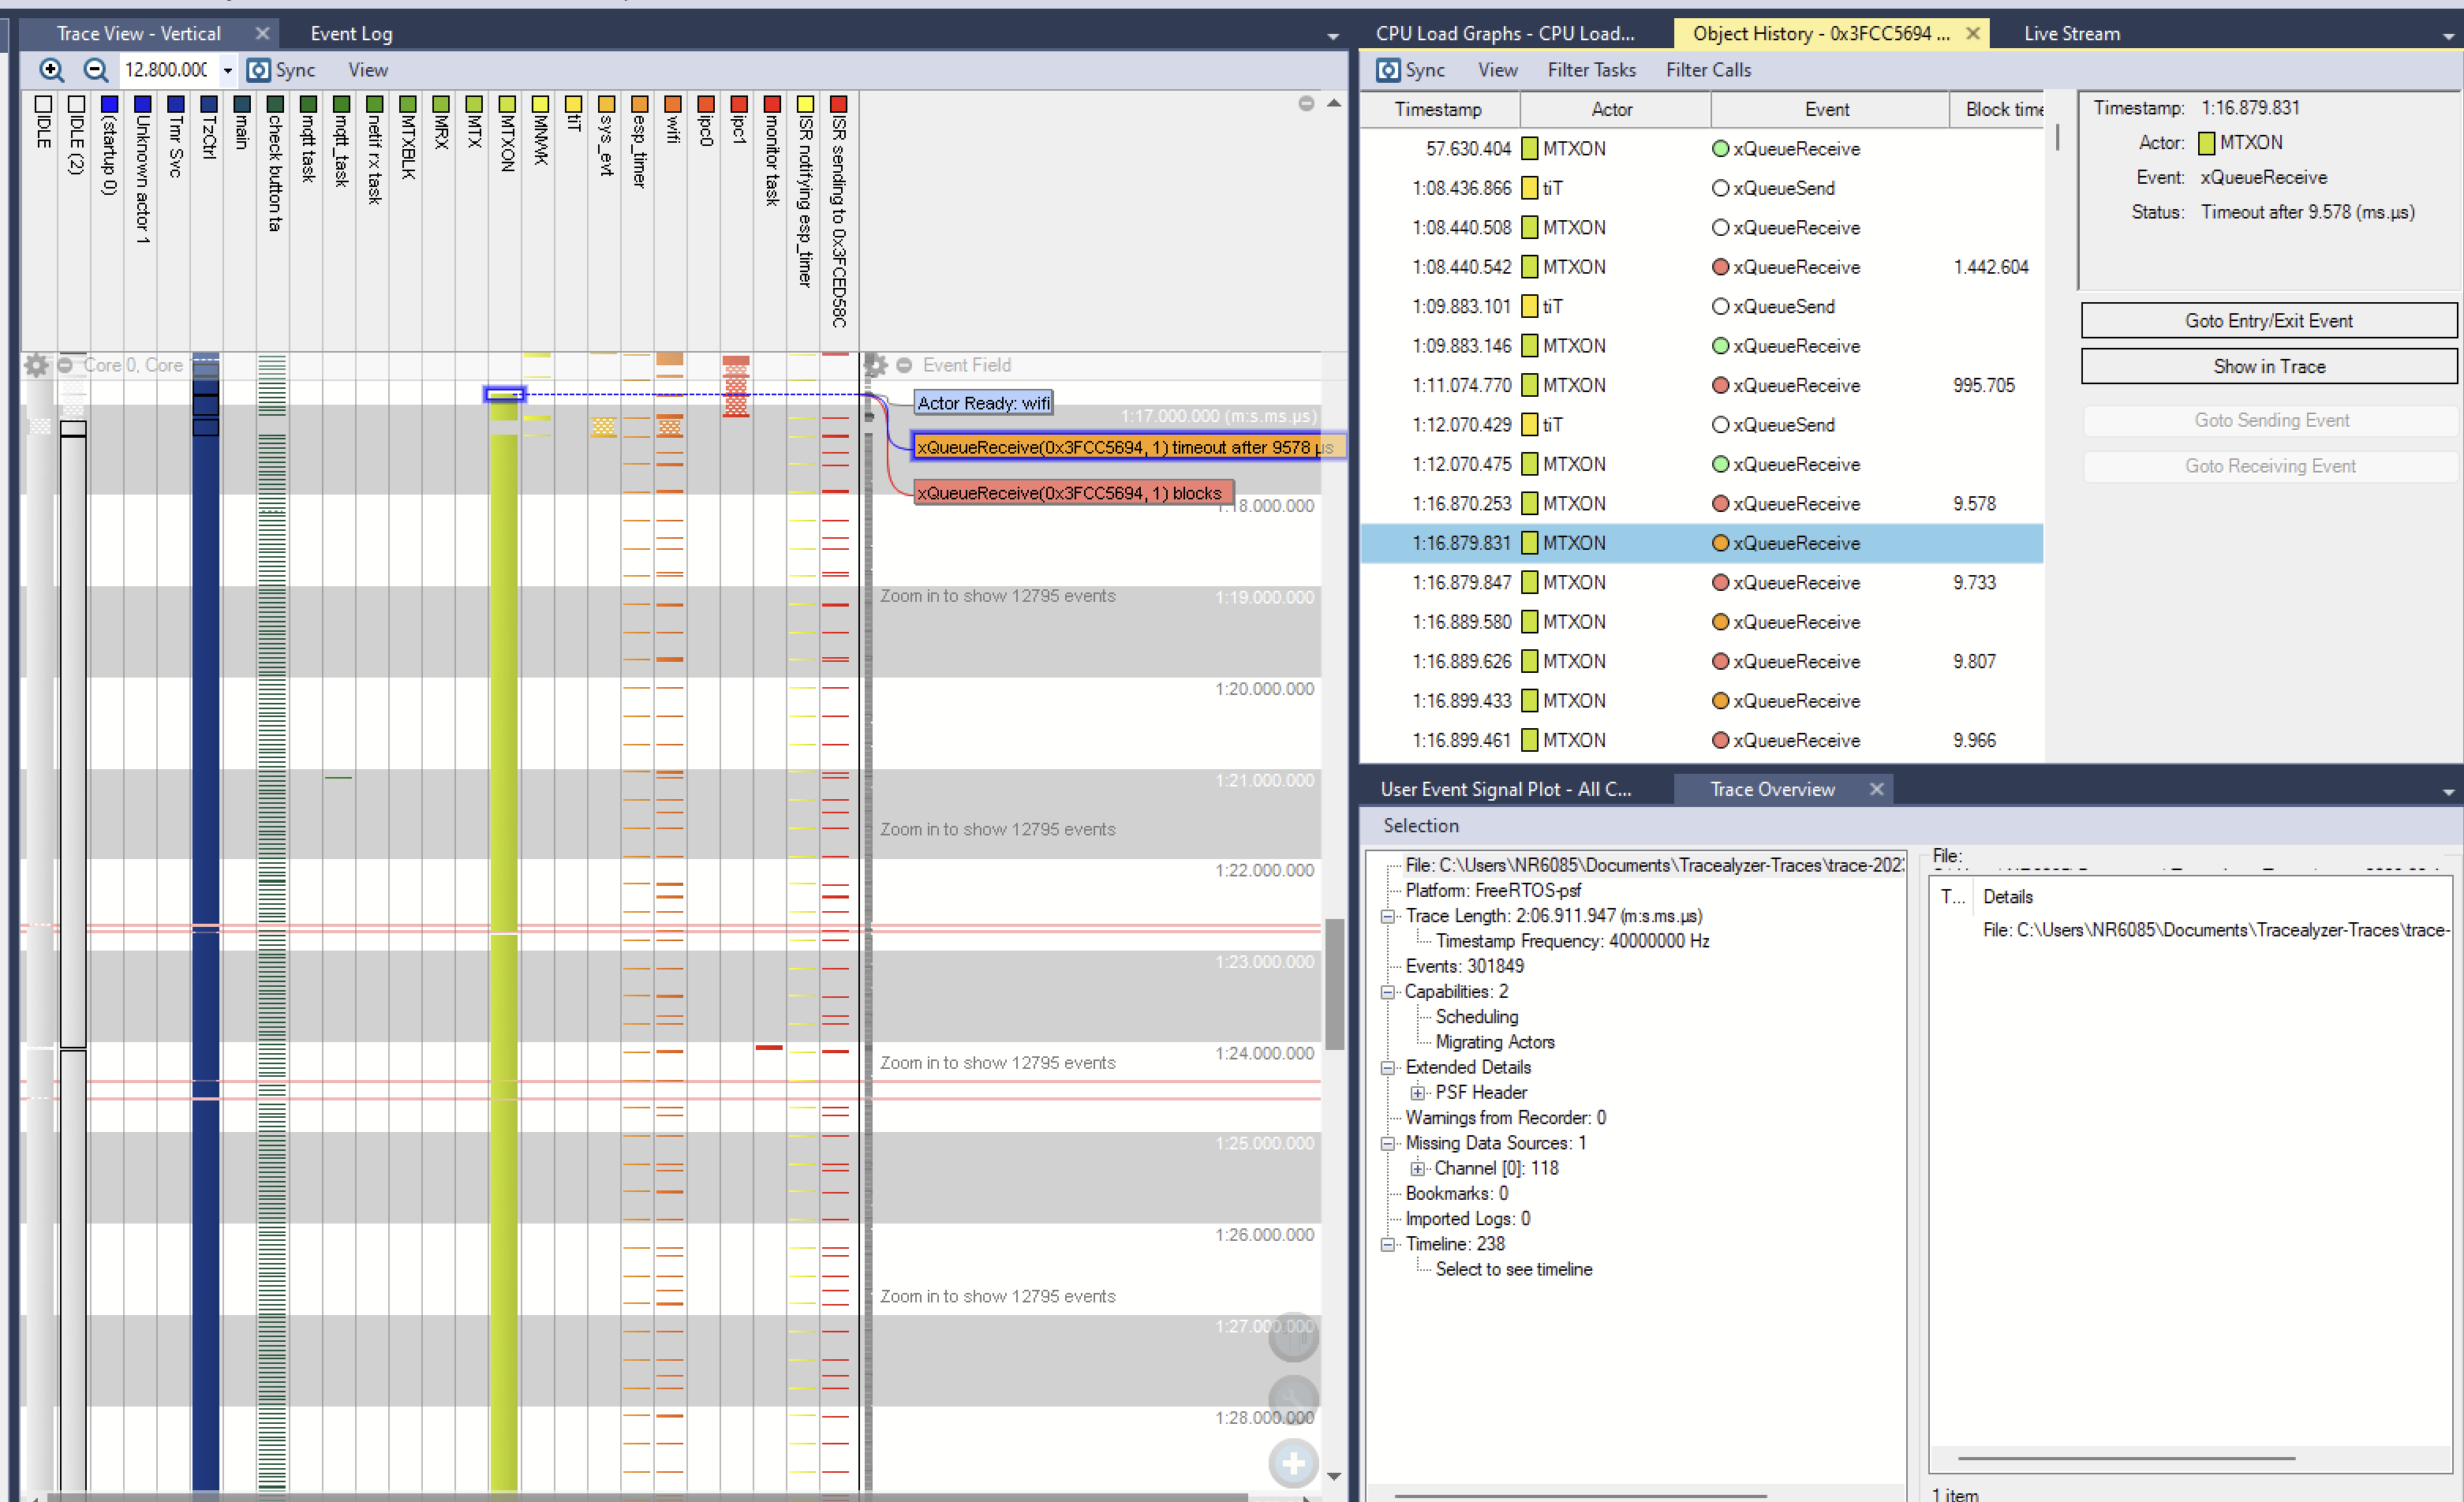The width and height of the screenshot is (2464, 1502).
Task: Click the gear icon beside Core 0 label
Action: click(x=36, y=365)
